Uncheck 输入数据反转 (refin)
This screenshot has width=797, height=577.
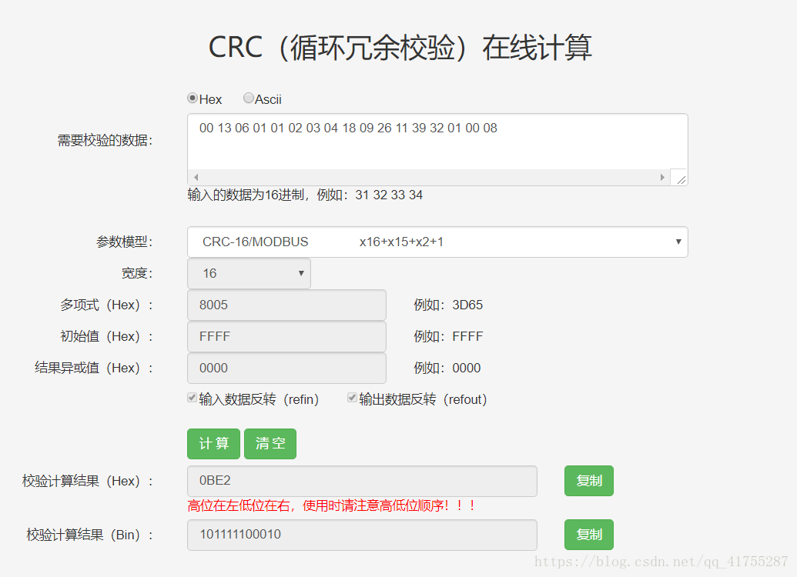pos(192,398)
